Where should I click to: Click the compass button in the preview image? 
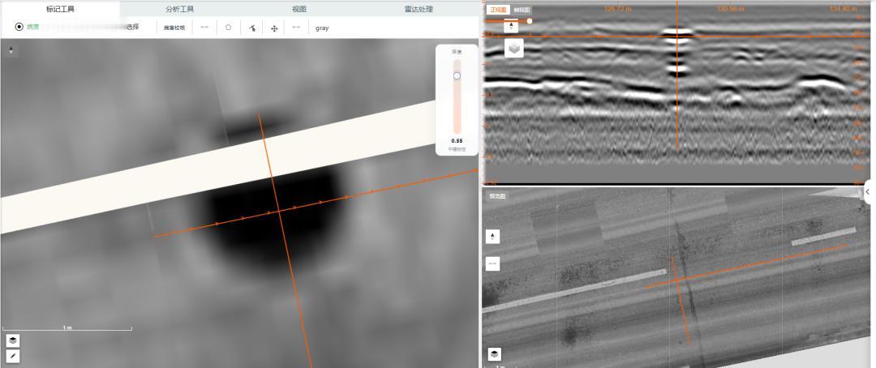(x=492, y=237)
